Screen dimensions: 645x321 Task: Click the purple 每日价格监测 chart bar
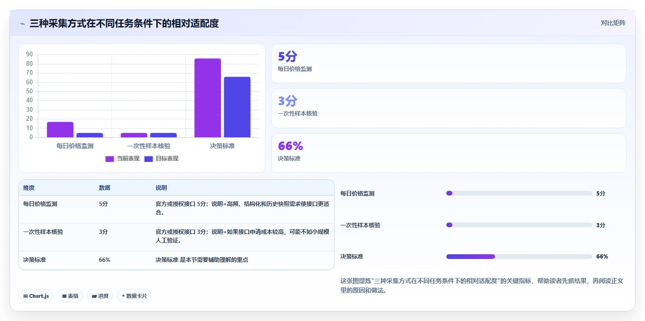point(60,130)
